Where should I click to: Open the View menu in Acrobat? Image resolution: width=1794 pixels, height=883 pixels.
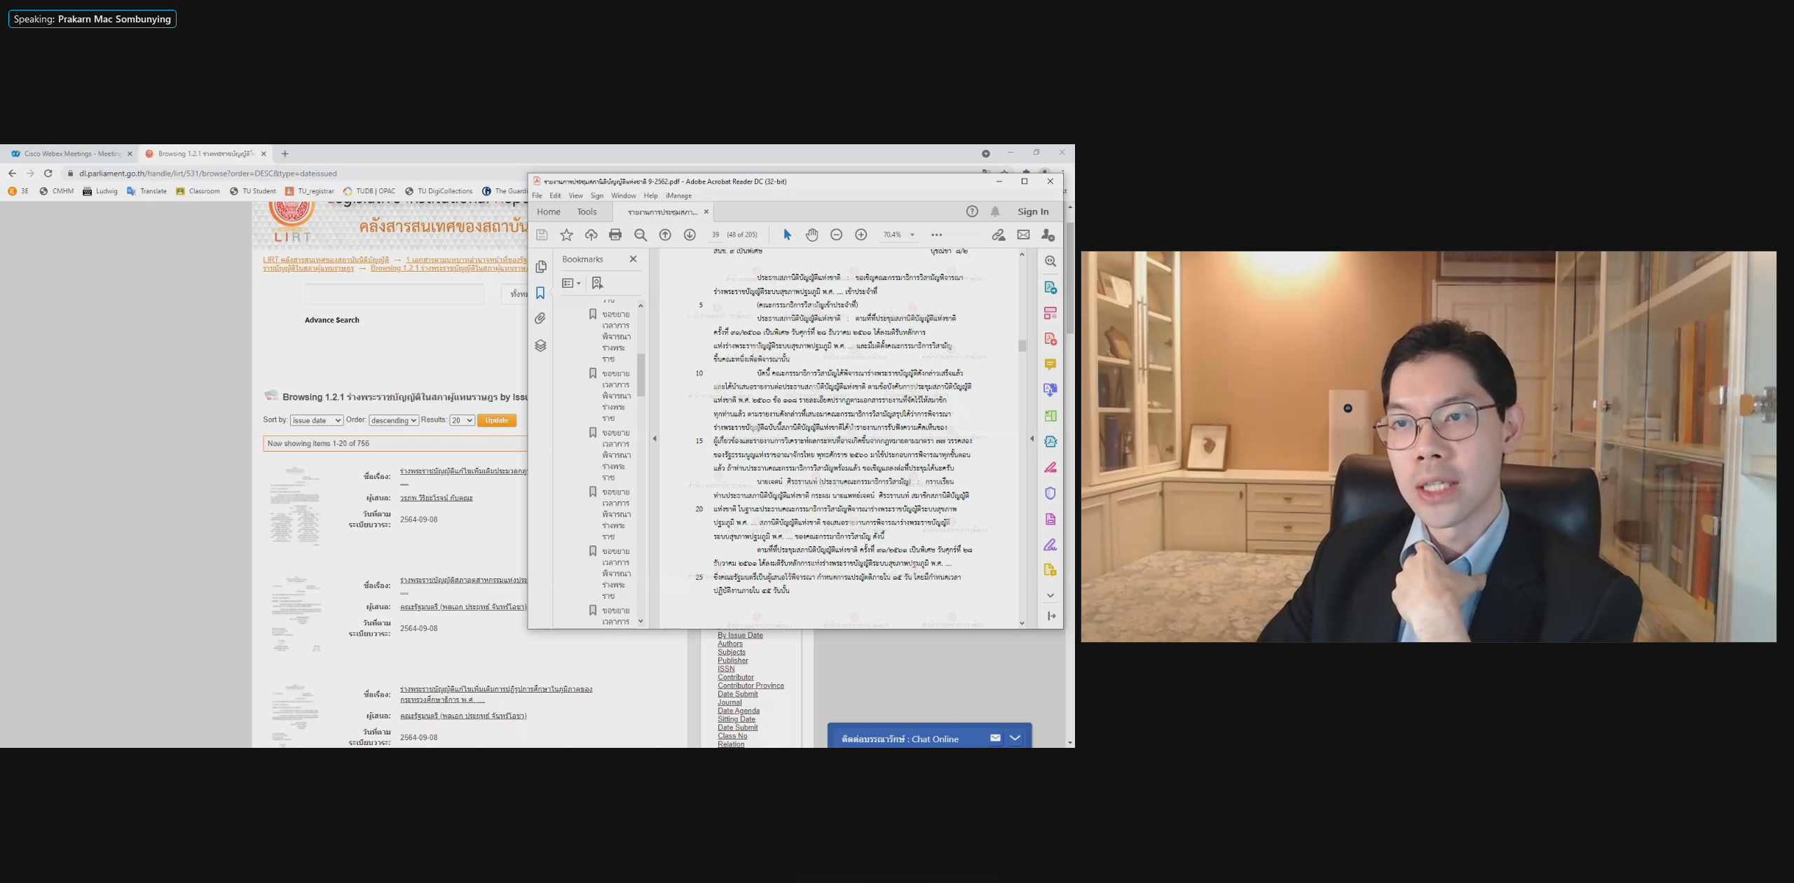pyautogui.click(x=575, y=195)
